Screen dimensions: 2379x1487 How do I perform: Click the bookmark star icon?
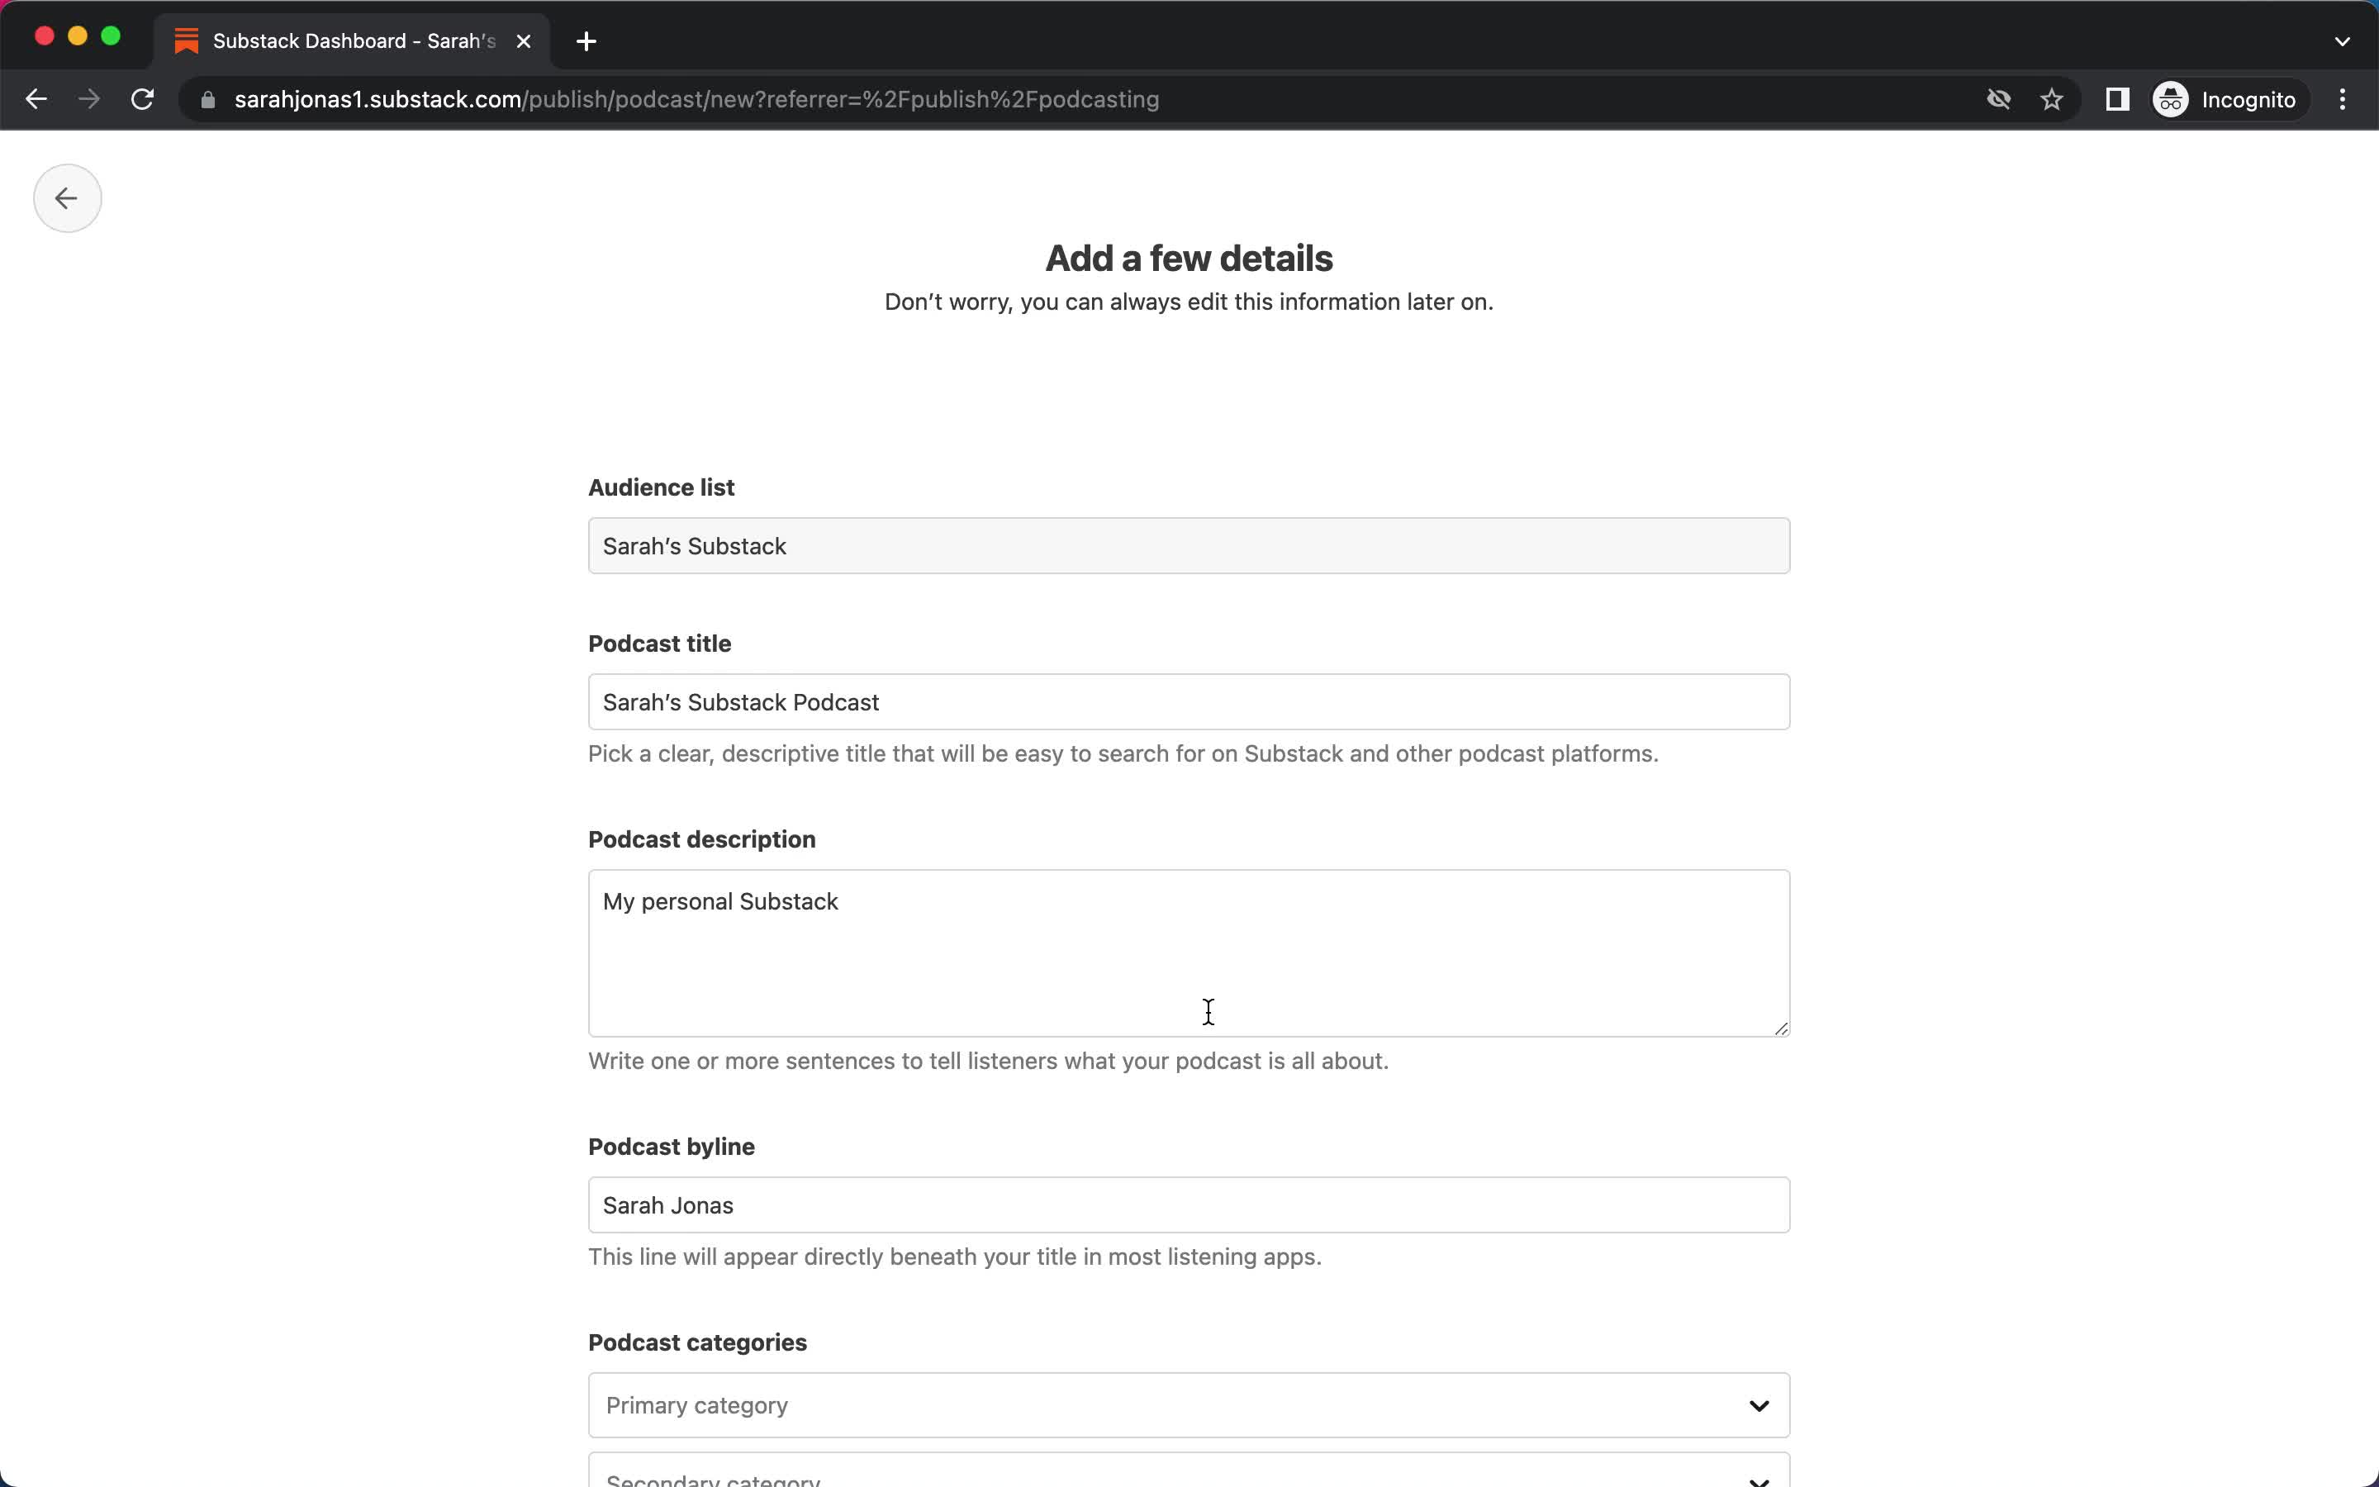coord(2054,97)
